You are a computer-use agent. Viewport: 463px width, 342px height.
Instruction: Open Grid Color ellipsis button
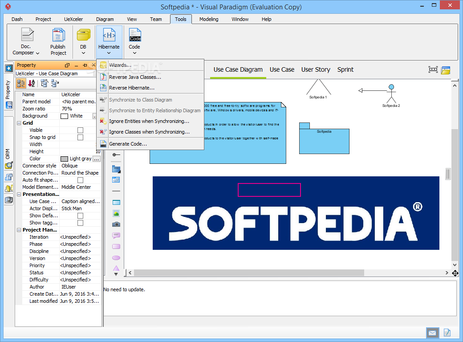97,159
